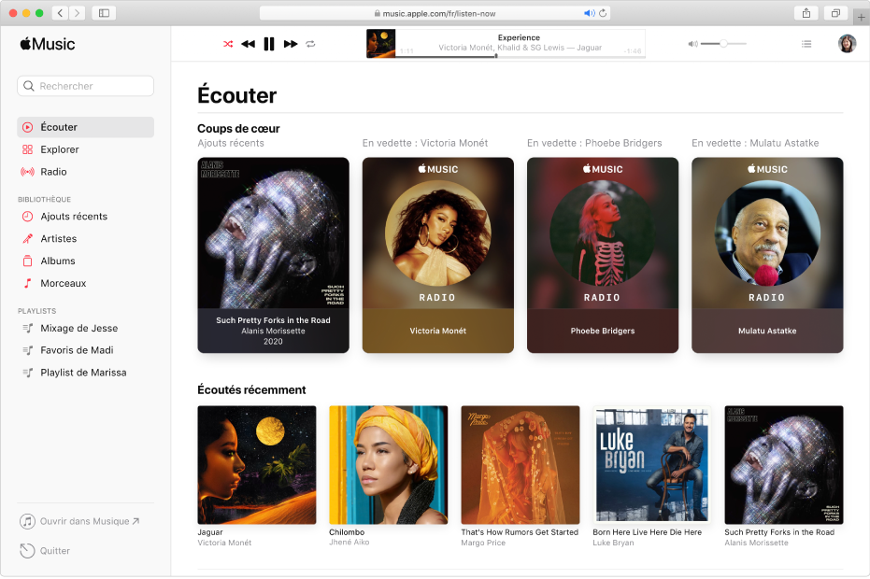Mute the tab audio in the address bar
The width and height of the screenshot is (870, 579).
pyautogui.click(x=588, y=13)
